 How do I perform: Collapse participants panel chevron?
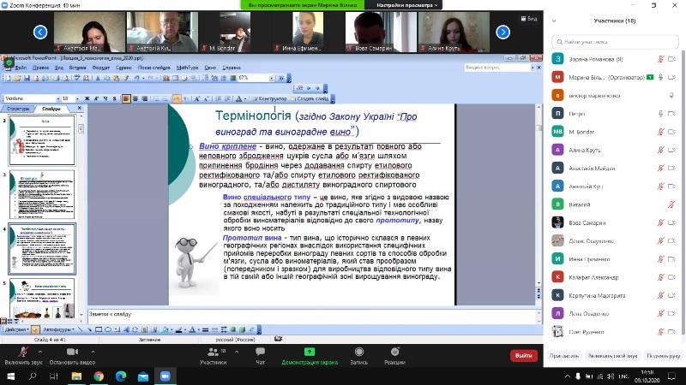click(554, 21)
